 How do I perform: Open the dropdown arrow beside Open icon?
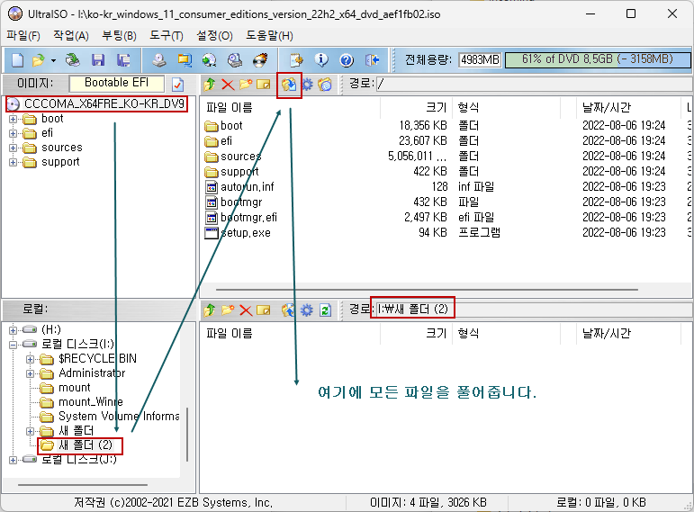[53, 60]
